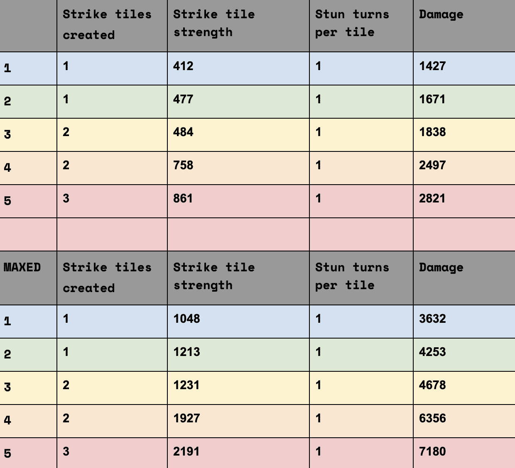The image size is (515, 468).
Task: Select the top 'Stun turns per tile' header
Action: click(361, 26)
